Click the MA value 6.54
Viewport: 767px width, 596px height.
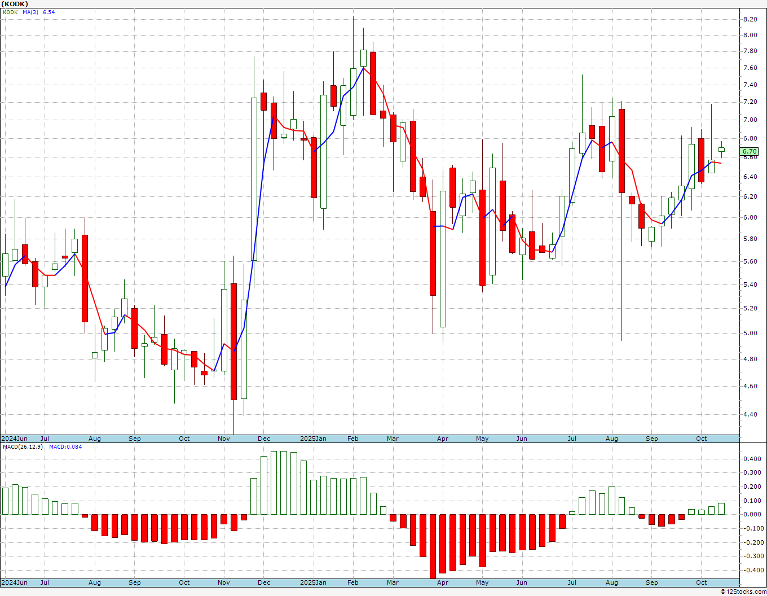[x=49, y=12]
